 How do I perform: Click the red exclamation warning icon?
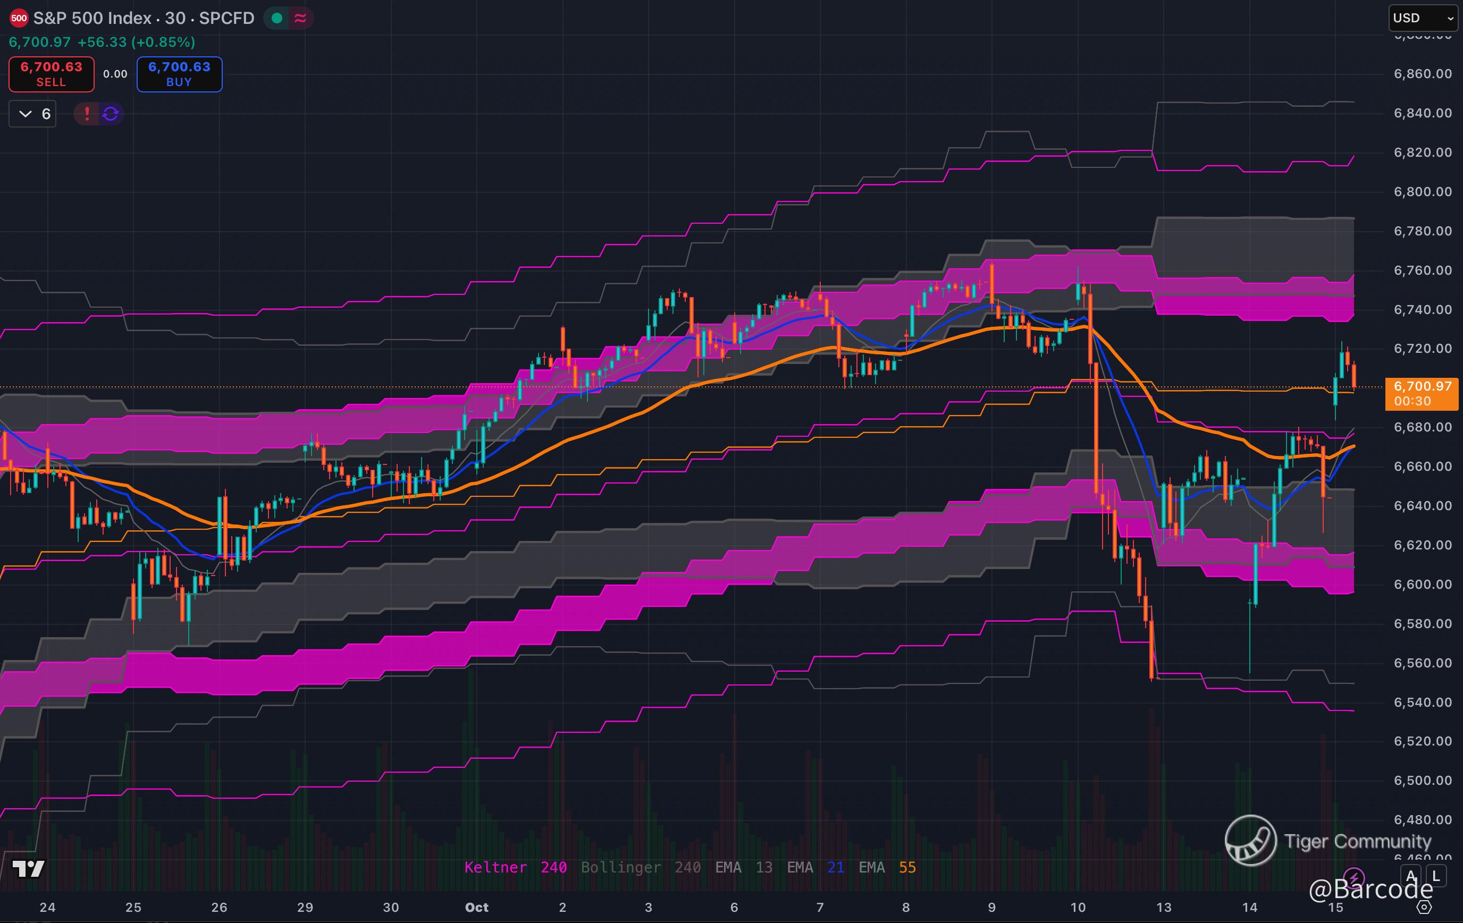(87, 114)
